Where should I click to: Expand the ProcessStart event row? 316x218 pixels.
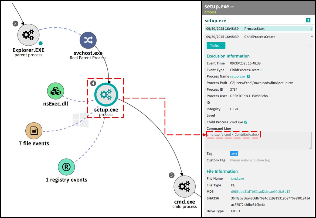pos(311,29)
